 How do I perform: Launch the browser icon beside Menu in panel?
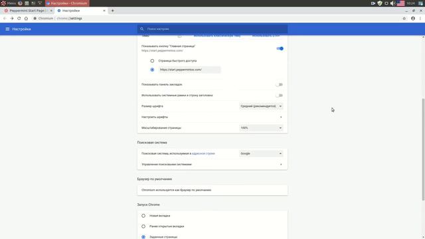[x=20, y=3]
